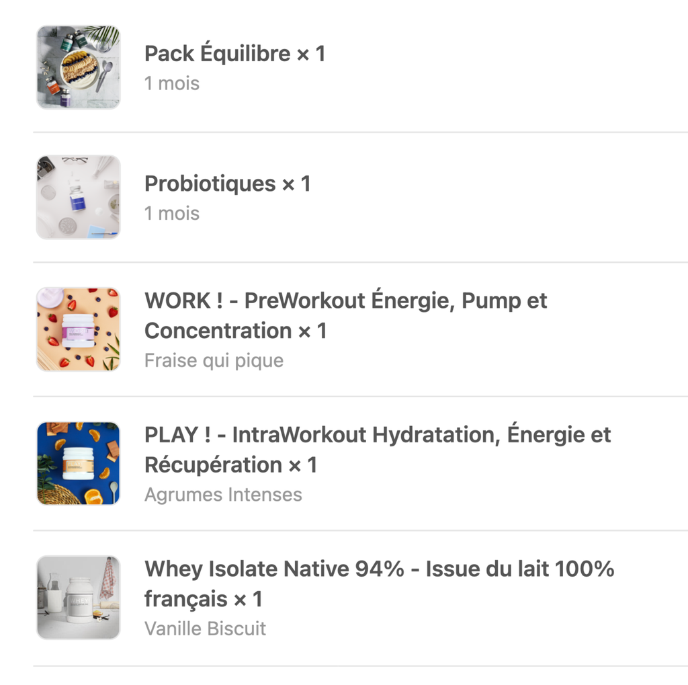Screen dimensions: 688x685
Task: Click the Pack Équilibre product title
Action: tap(217, 54)
